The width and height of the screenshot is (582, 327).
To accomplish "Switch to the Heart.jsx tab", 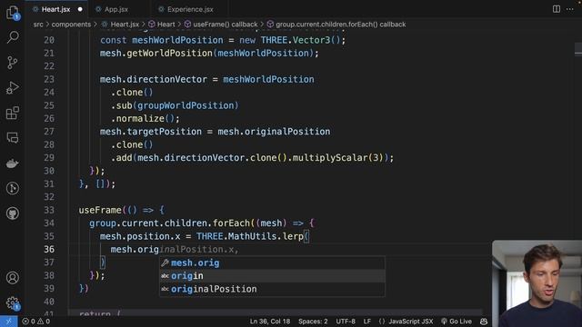I will 55,9.
